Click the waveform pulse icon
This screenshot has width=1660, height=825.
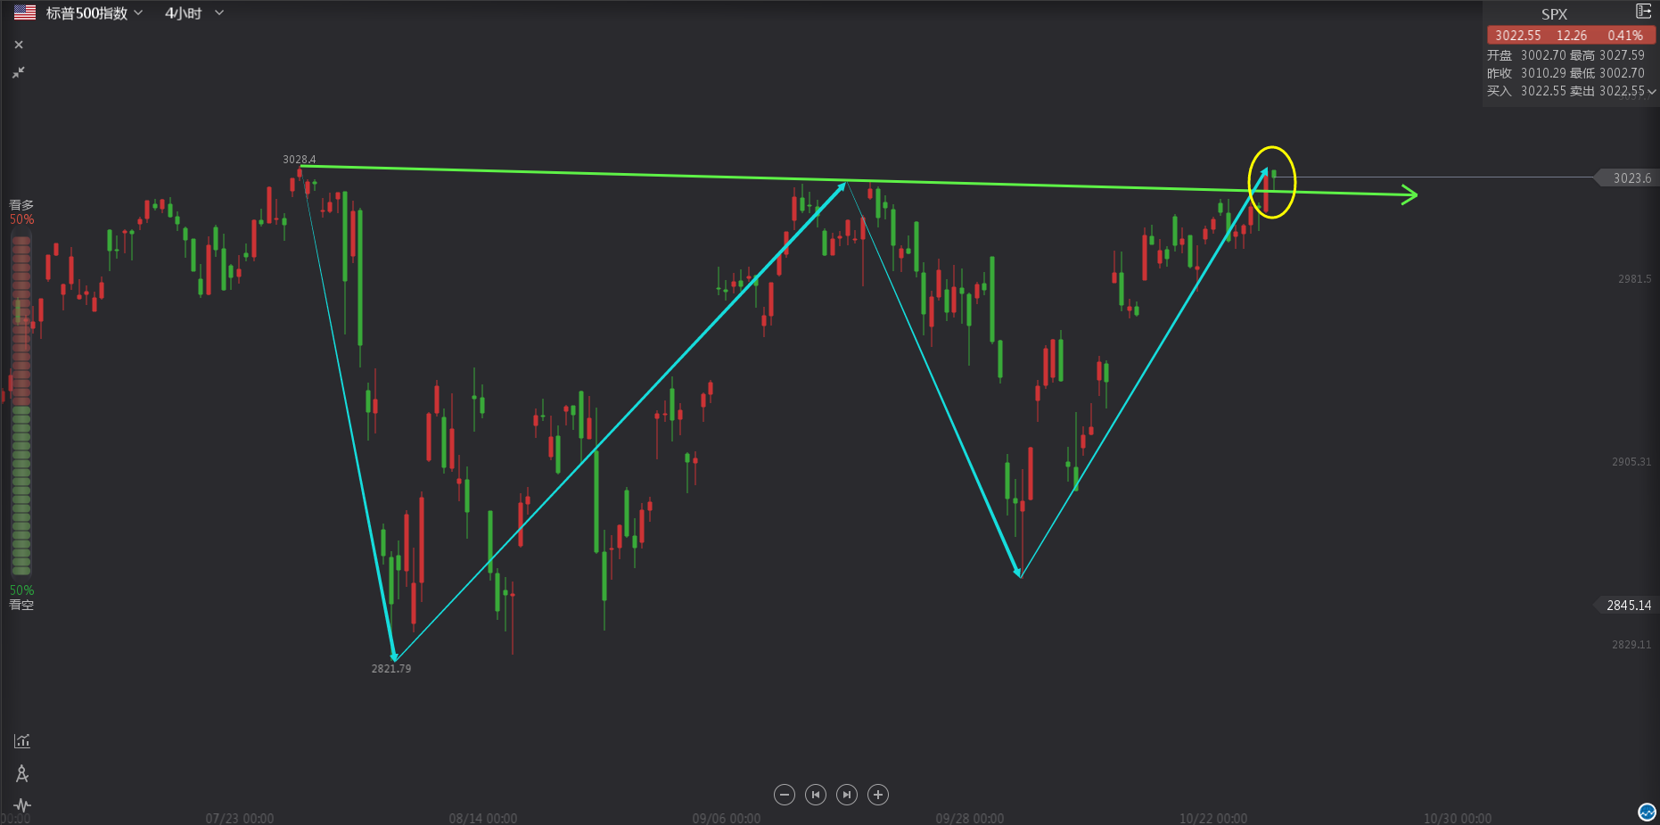click(x=22, y=805)
